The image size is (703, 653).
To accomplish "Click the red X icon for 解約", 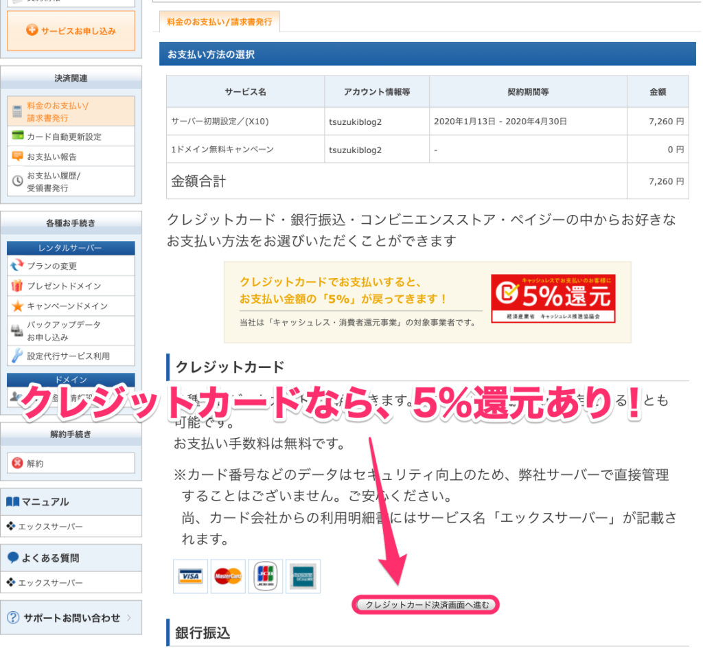I will coord(17,463).
